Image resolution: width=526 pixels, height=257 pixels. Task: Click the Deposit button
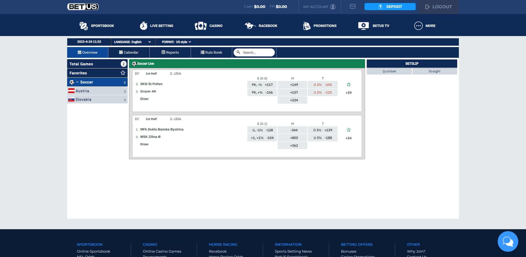[390, 6]
